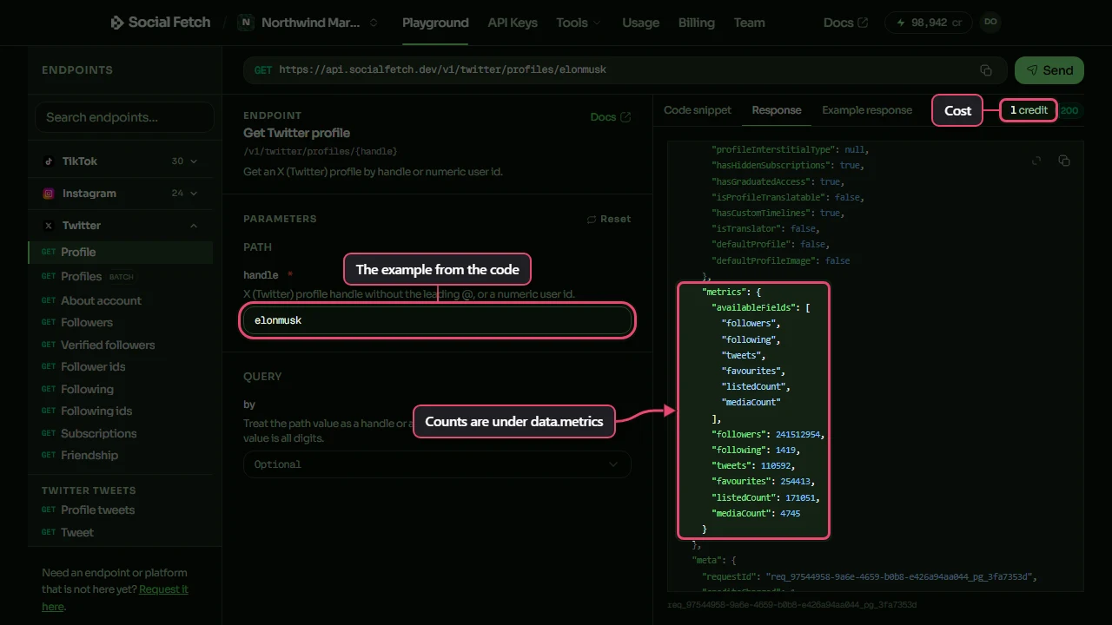Image resolution: width=1112 pixels, height=625 pixels.
Task: Switch to the Example response tab
Action: [x=867, y=110]
